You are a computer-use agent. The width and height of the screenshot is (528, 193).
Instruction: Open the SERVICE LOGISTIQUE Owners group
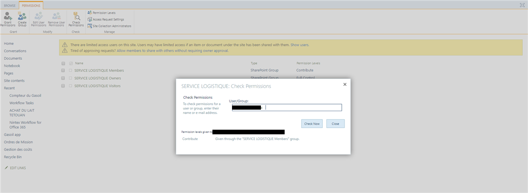pos(97,78)
